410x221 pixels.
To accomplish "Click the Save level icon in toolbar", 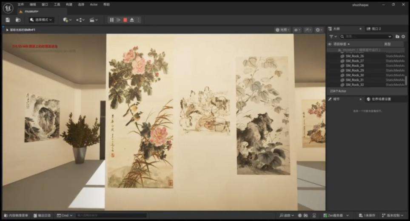I will click(x=8, y=20).
